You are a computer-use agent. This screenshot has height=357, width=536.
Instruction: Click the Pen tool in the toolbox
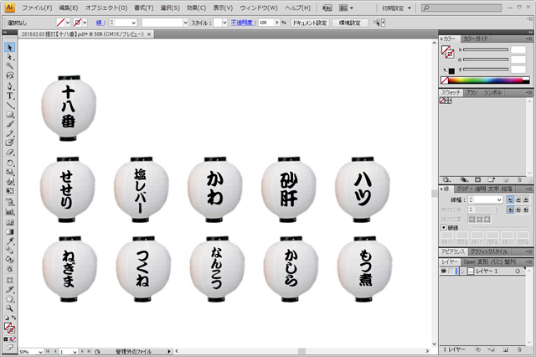point(9,85)
